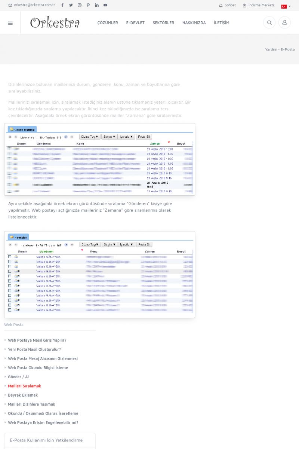Select the Mailleri Sıralamak topic
The height and width of the screenshot is (449, 299).
click(x=25, y=386)
